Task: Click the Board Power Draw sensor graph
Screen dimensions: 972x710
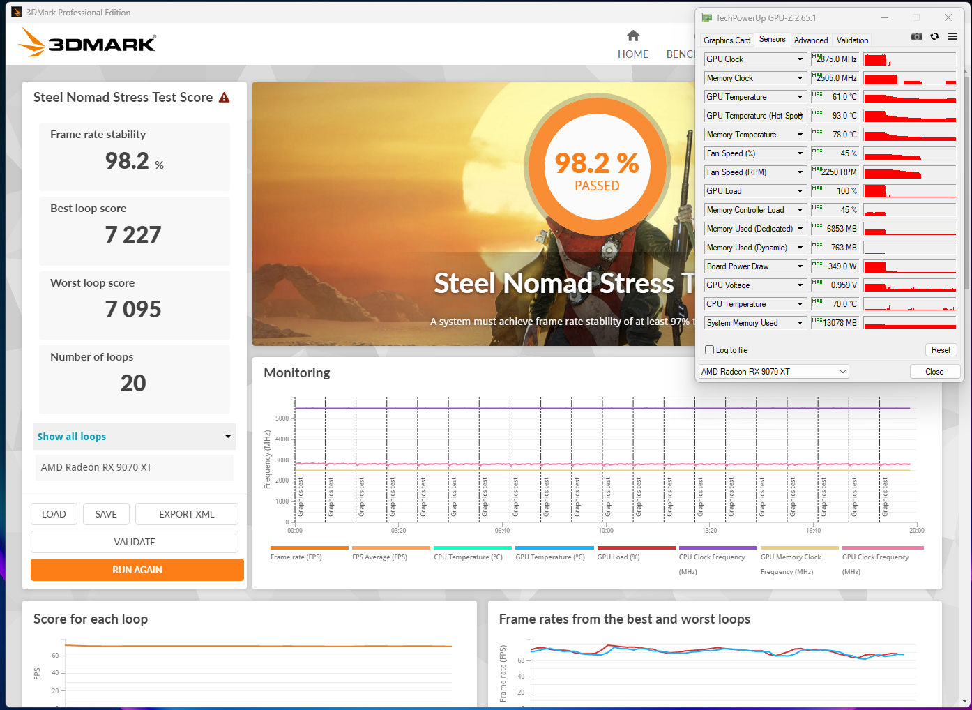Action: 910,266
